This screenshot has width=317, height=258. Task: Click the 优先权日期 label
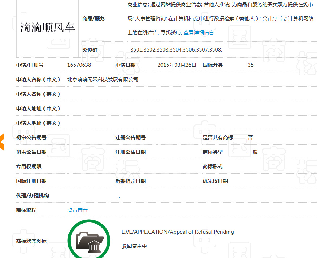click(x=215, y=181)
